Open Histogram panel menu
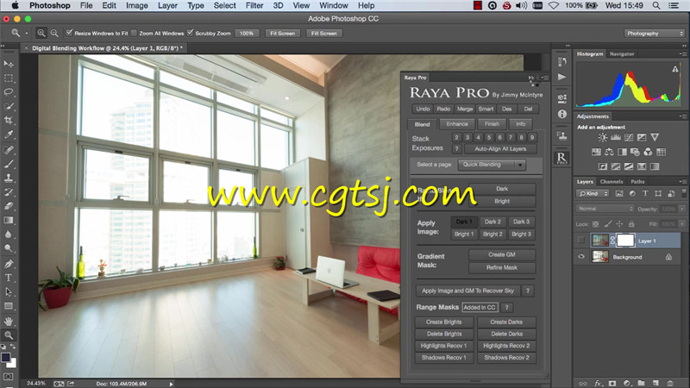Screen dimensions: 690x388 click(682, 53)
